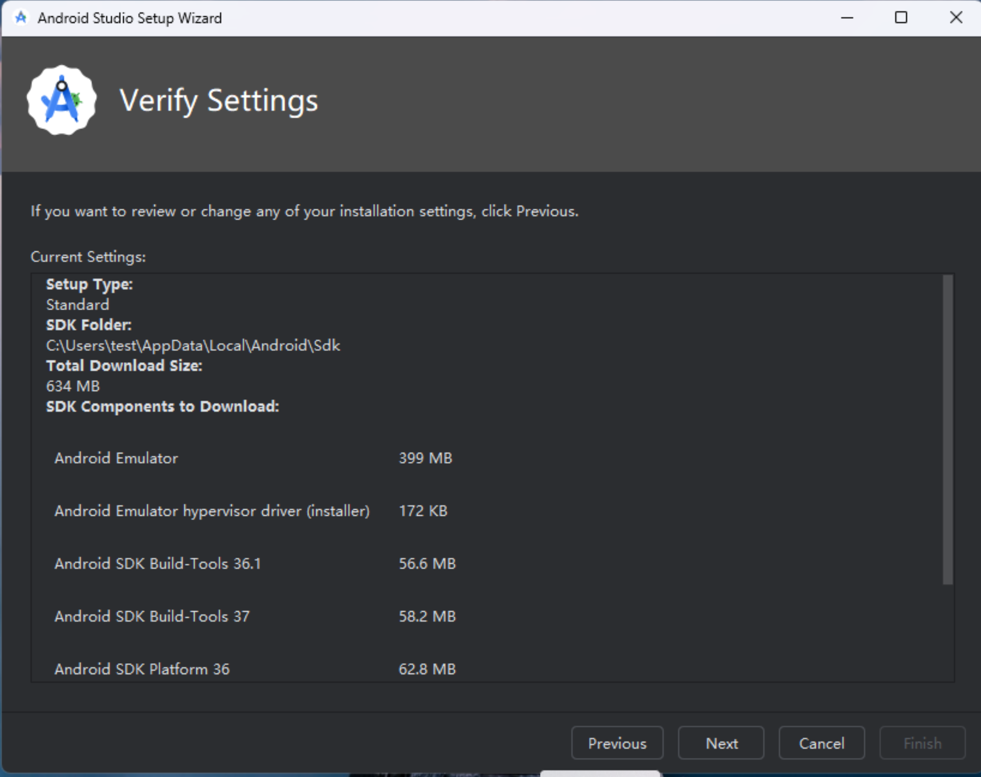Select the Android Emulator row
Screen dimensions: 981x777
tap(253, 458)
